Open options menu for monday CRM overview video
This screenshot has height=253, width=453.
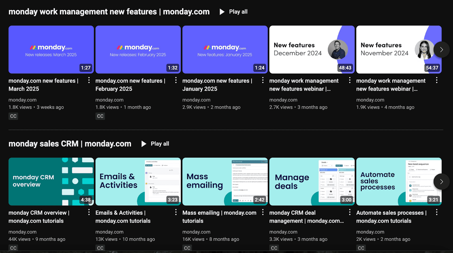coord(89,212)
